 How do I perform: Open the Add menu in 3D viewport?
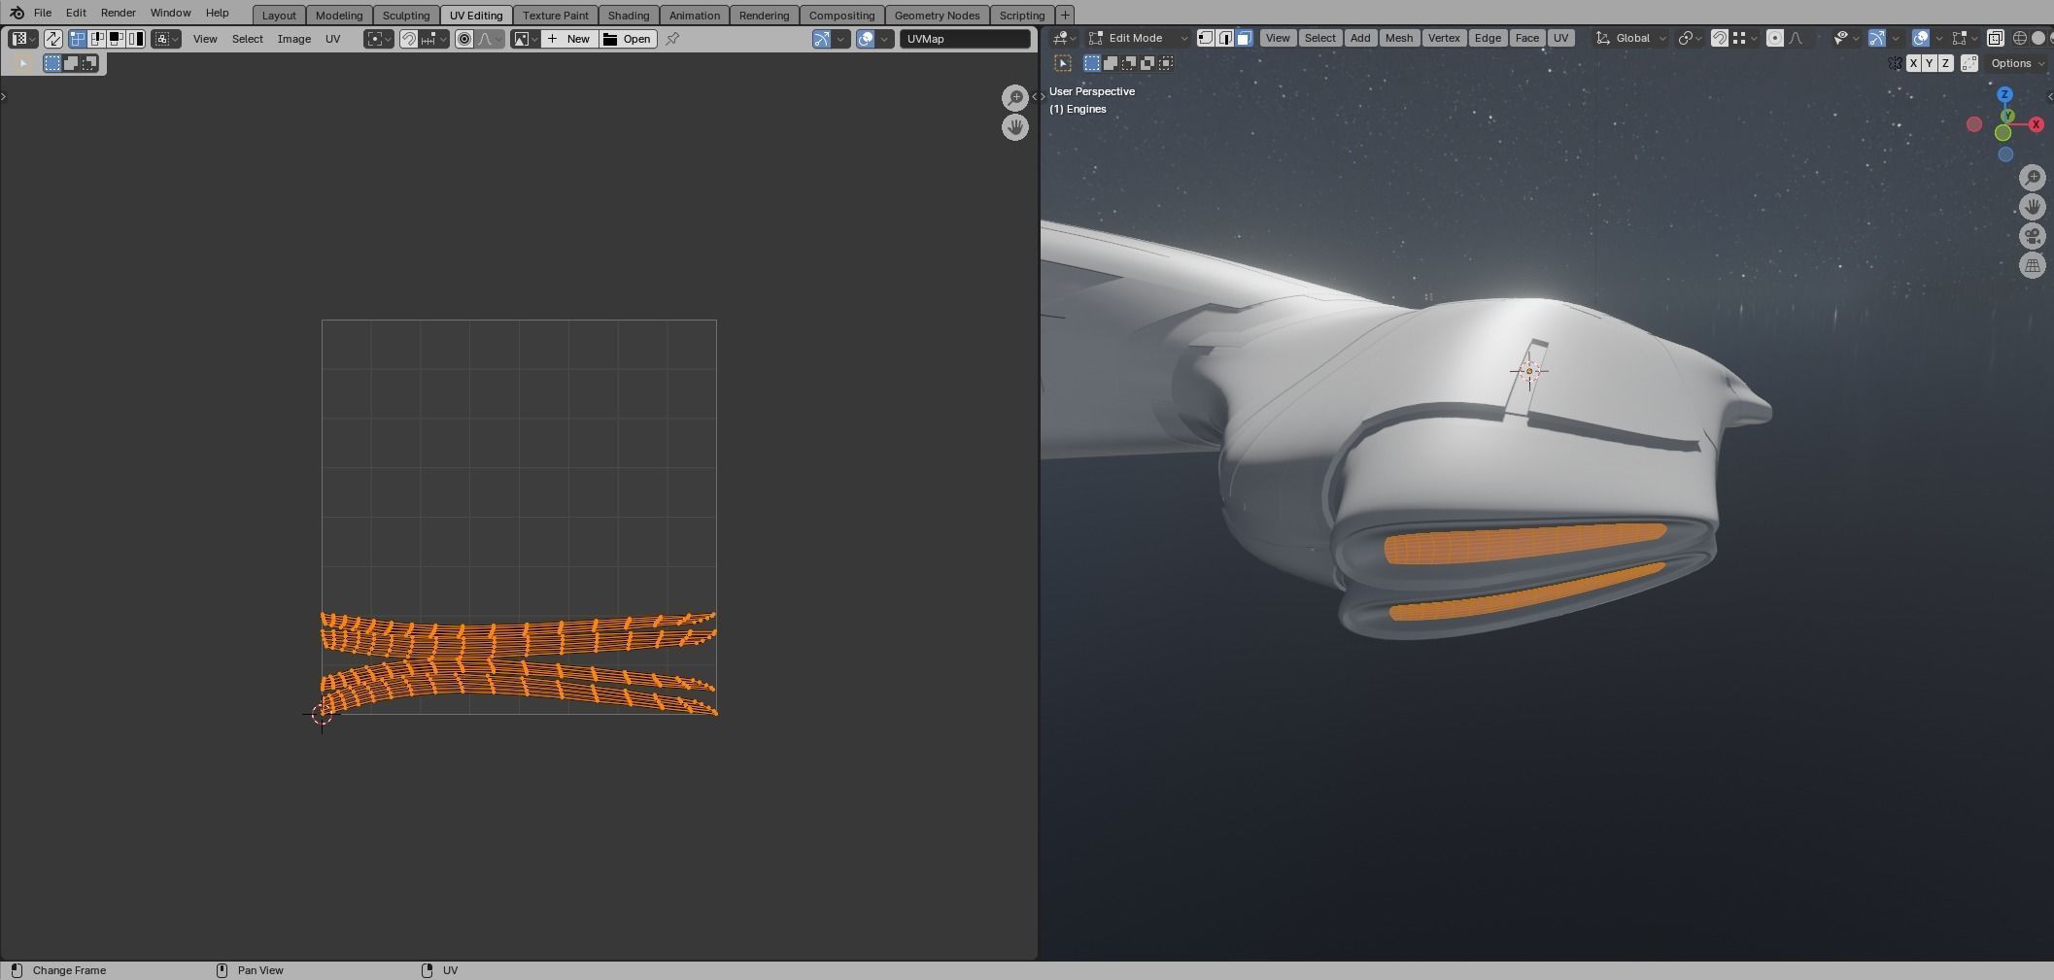point(1360,38)
